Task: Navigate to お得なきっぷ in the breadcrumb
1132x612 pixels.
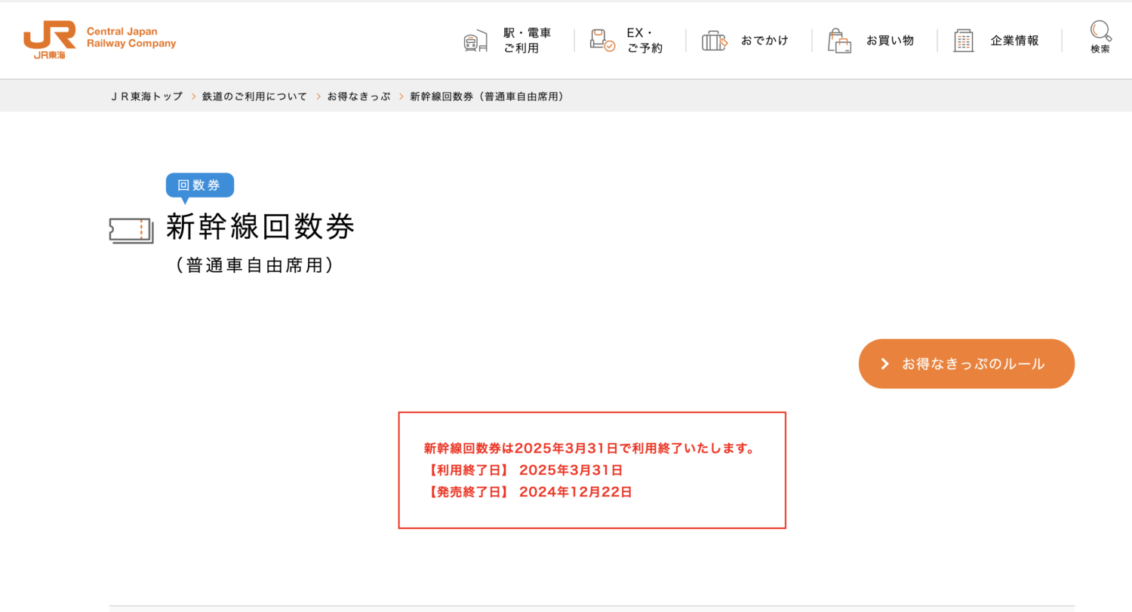Action: (x=358, y=96)
